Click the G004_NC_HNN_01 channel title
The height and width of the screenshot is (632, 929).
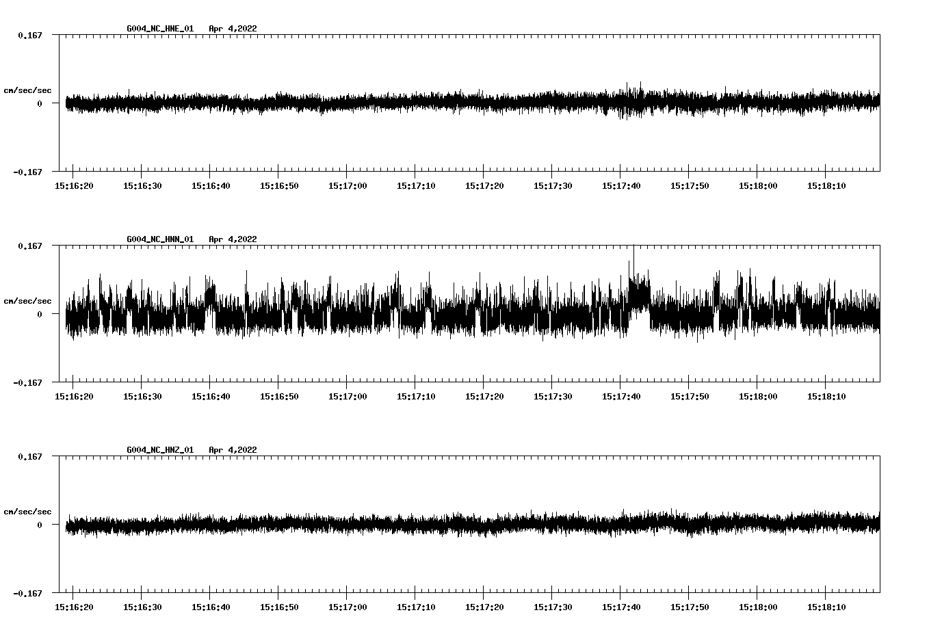point(160,239)
